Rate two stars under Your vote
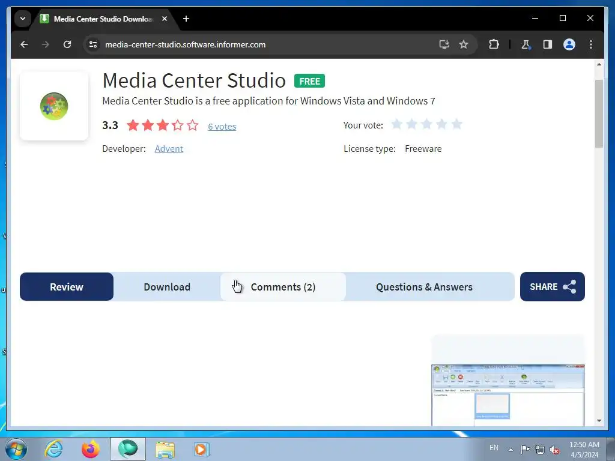Viewport: 615px width, 461px height. click(x=411, y=125)
